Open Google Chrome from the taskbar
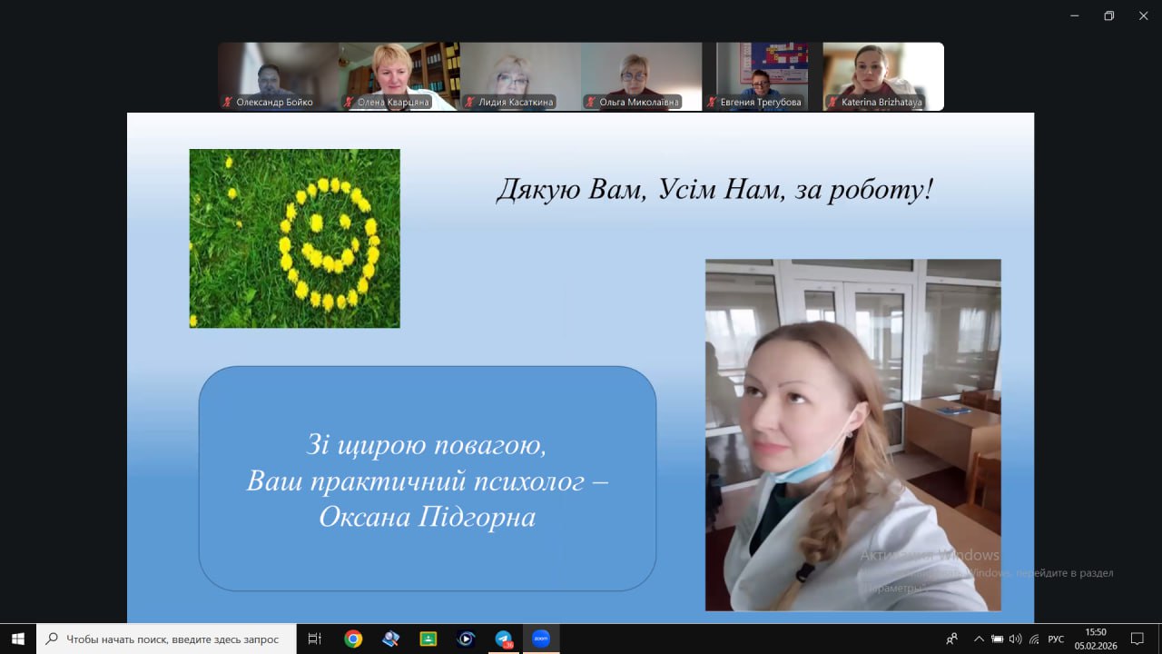Image resolution: width=1162 pixels, height=654 pixels. 353,639
